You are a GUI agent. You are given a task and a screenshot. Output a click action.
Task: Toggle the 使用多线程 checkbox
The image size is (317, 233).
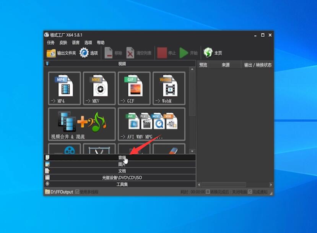coord(77,192)
